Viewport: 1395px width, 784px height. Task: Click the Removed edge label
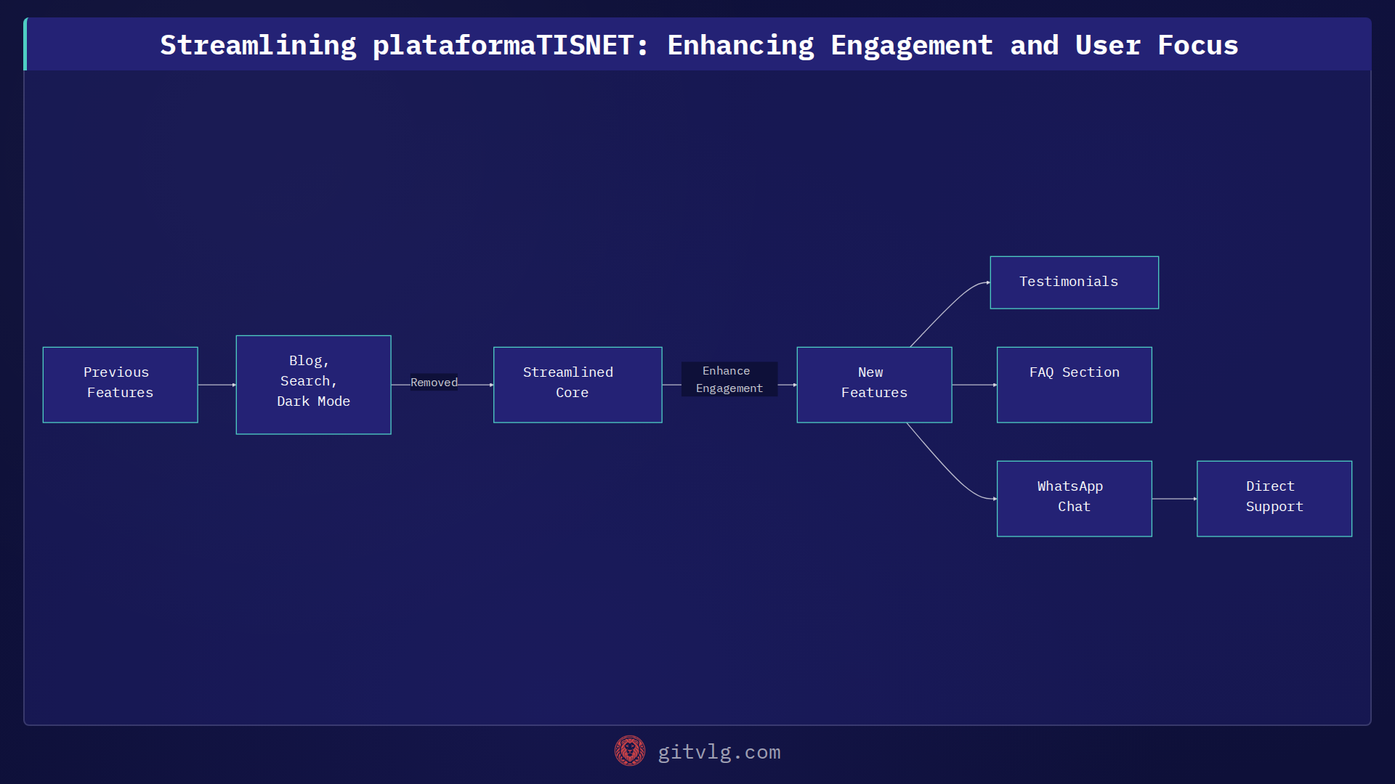(434, 383)
